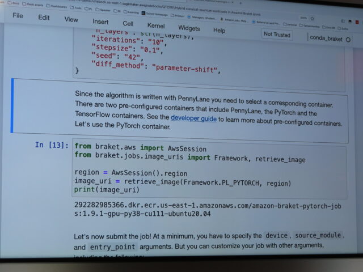Open the Dashboards bookmark folder
The width and height of the screenshot is (363, 272).
[x=57, y=6]
